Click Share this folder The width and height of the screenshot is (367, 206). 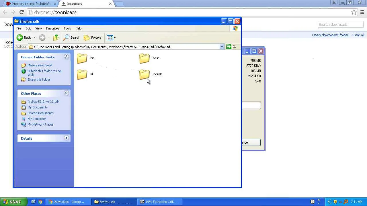39,80
